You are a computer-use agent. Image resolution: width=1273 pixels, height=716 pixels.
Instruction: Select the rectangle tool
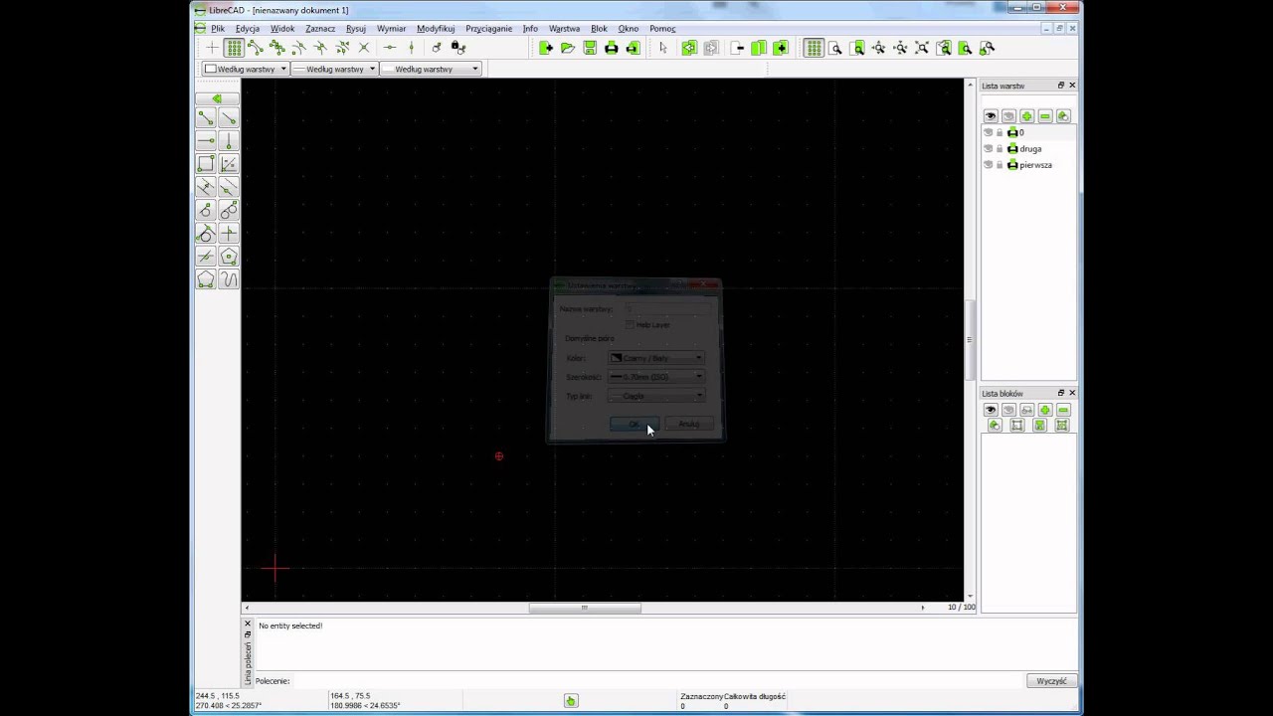pyautogui.click(x=206, y=164)
